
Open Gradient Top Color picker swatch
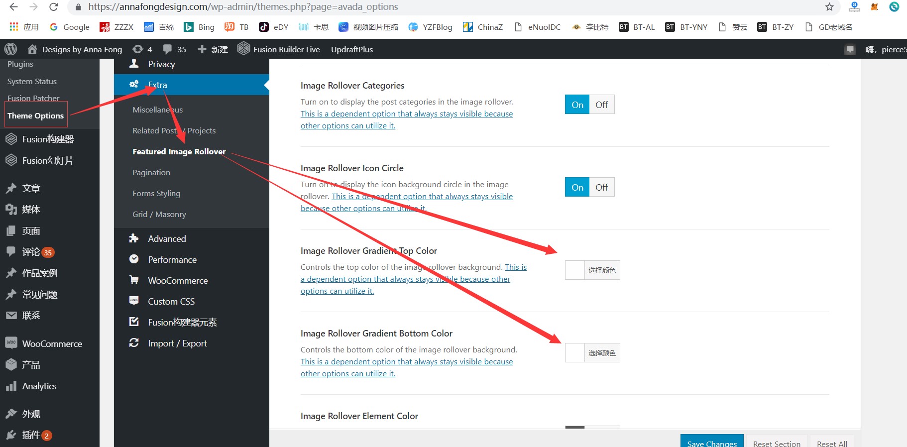pos(575,270)
